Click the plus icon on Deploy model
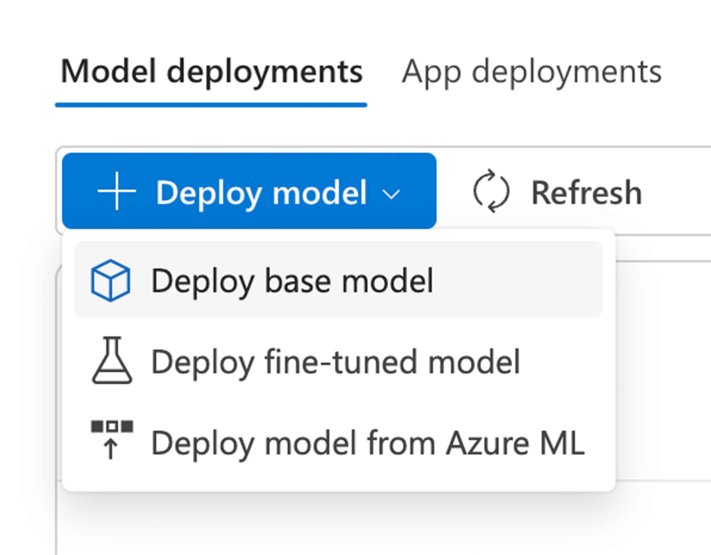Screen dimensions: 711x555 pyautogui.click(x=117, y=191)
